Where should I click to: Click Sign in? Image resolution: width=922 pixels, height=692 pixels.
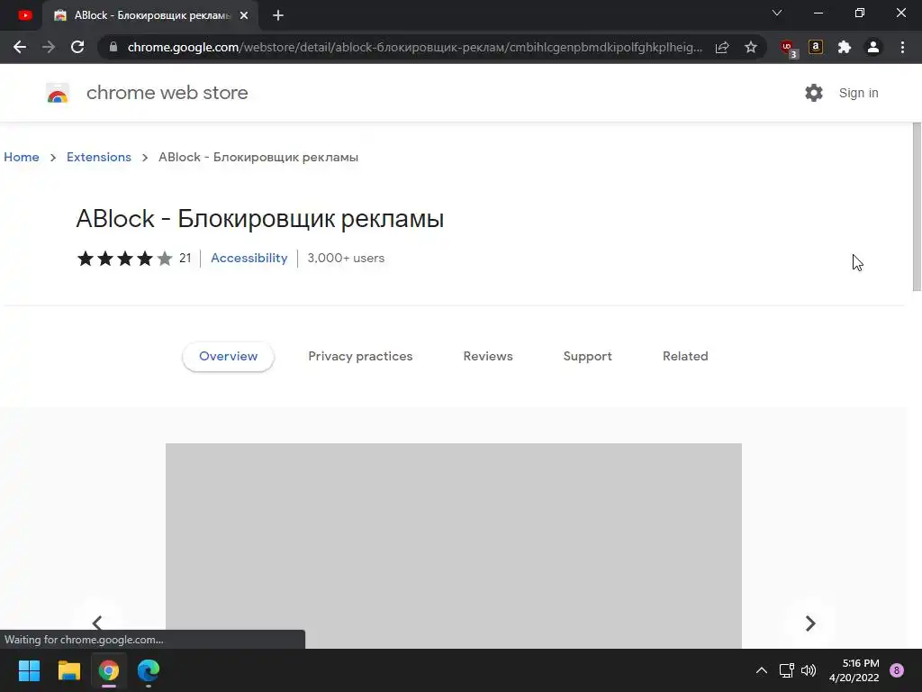click(x=858, y=93)
